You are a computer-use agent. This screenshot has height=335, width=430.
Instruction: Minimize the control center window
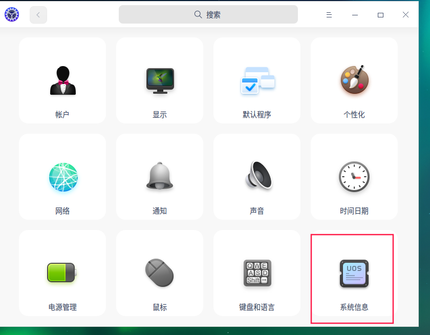point(355,15)
